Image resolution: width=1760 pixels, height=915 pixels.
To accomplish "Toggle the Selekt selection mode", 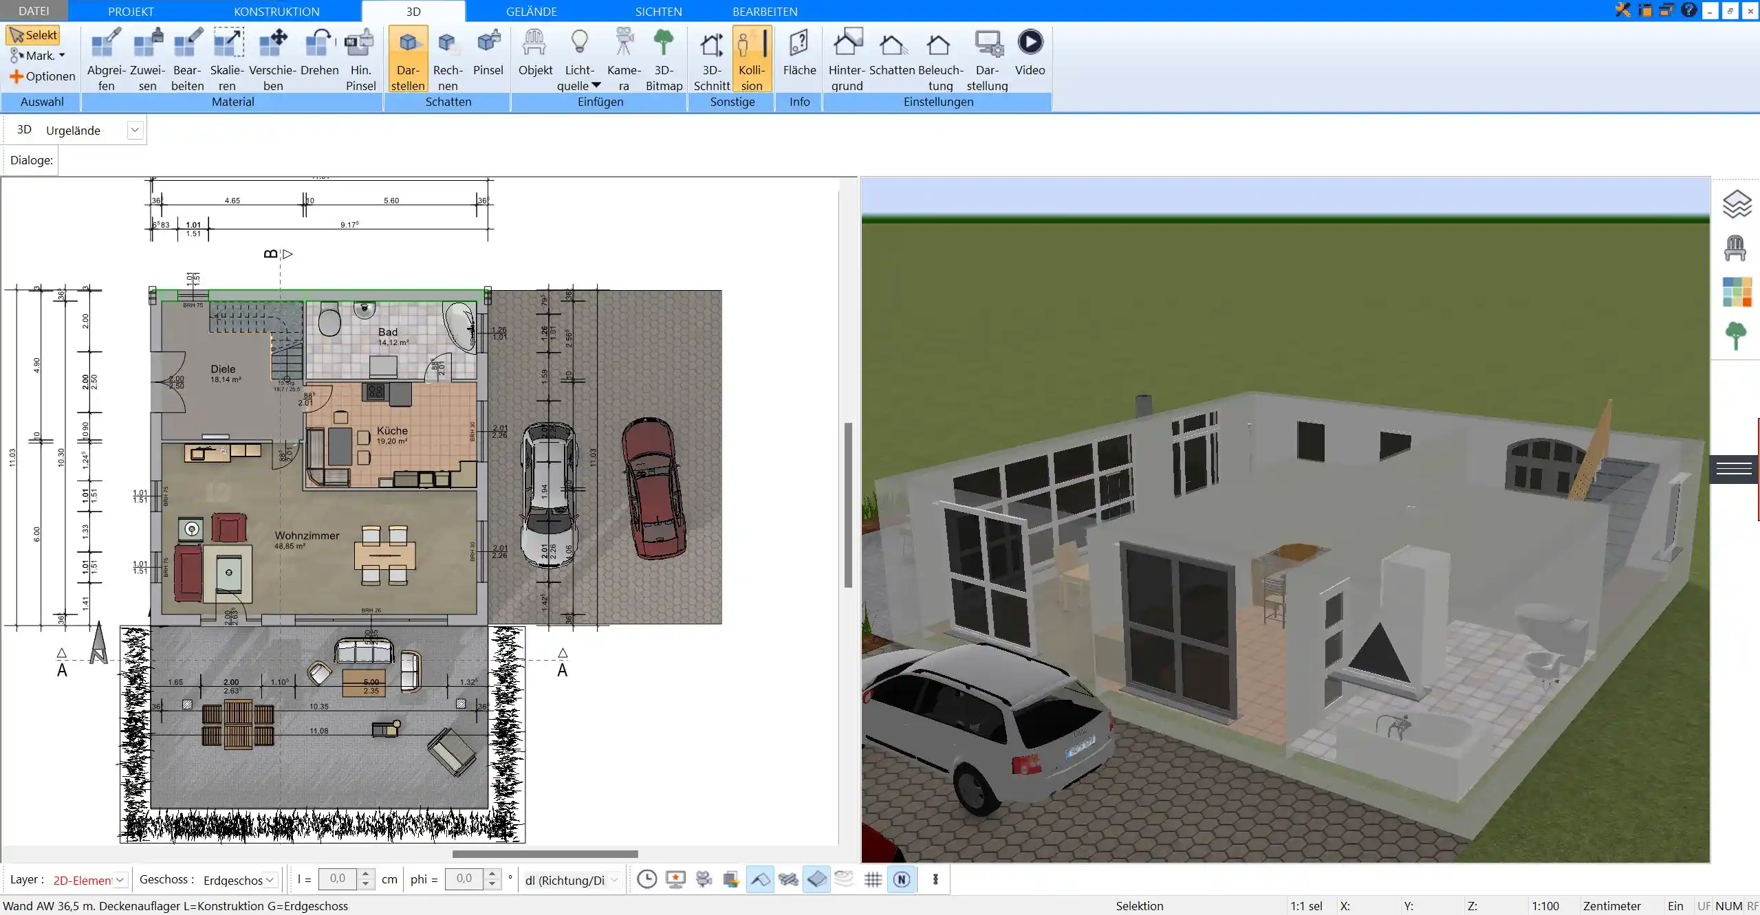I will (33, 35).
